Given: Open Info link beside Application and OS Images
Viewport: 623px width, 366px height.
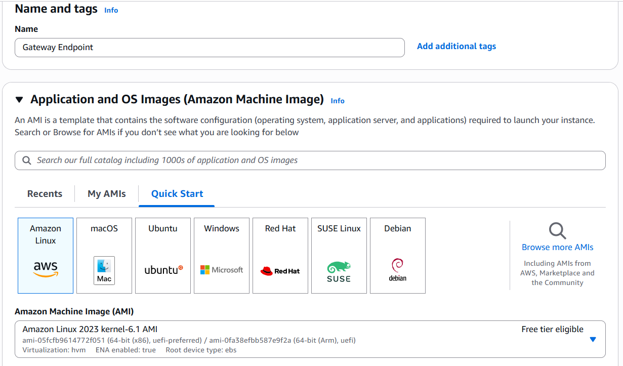Looking at the screenshot, I should pos(338,101).
